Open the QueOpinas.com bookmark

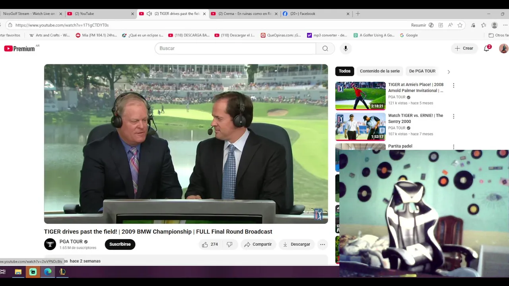tap(281, 35)
